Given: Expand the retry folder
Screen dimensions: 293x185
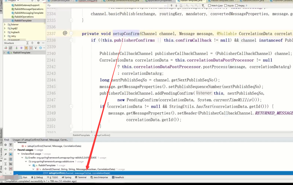Looking at the screenshot, I should 5,36.
